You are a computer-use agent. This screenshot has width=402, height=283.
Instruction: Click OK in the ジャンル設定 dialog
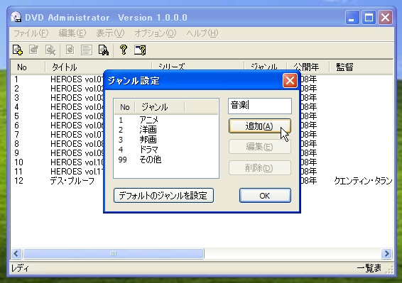pos(265,196)
